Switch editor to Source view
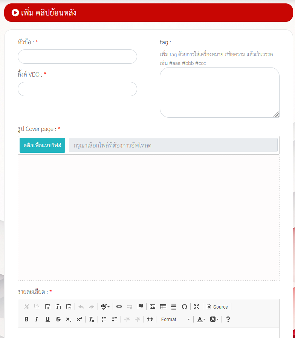Screen dimensions: 295x338 click(x=217, y=307)
